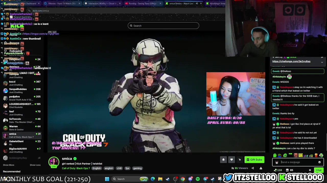Switch to the Bundog Seeing Stars tab
This screenshot has height=183, width=327.
pyautogui.click(x=143, y=4)
